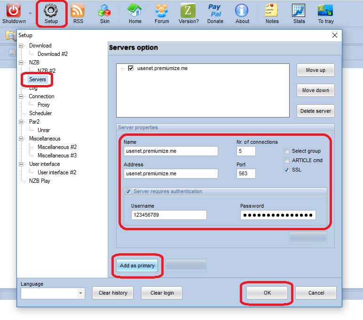The image size is (363, 320).
Task: Click Clear login button
Action: 162,293
